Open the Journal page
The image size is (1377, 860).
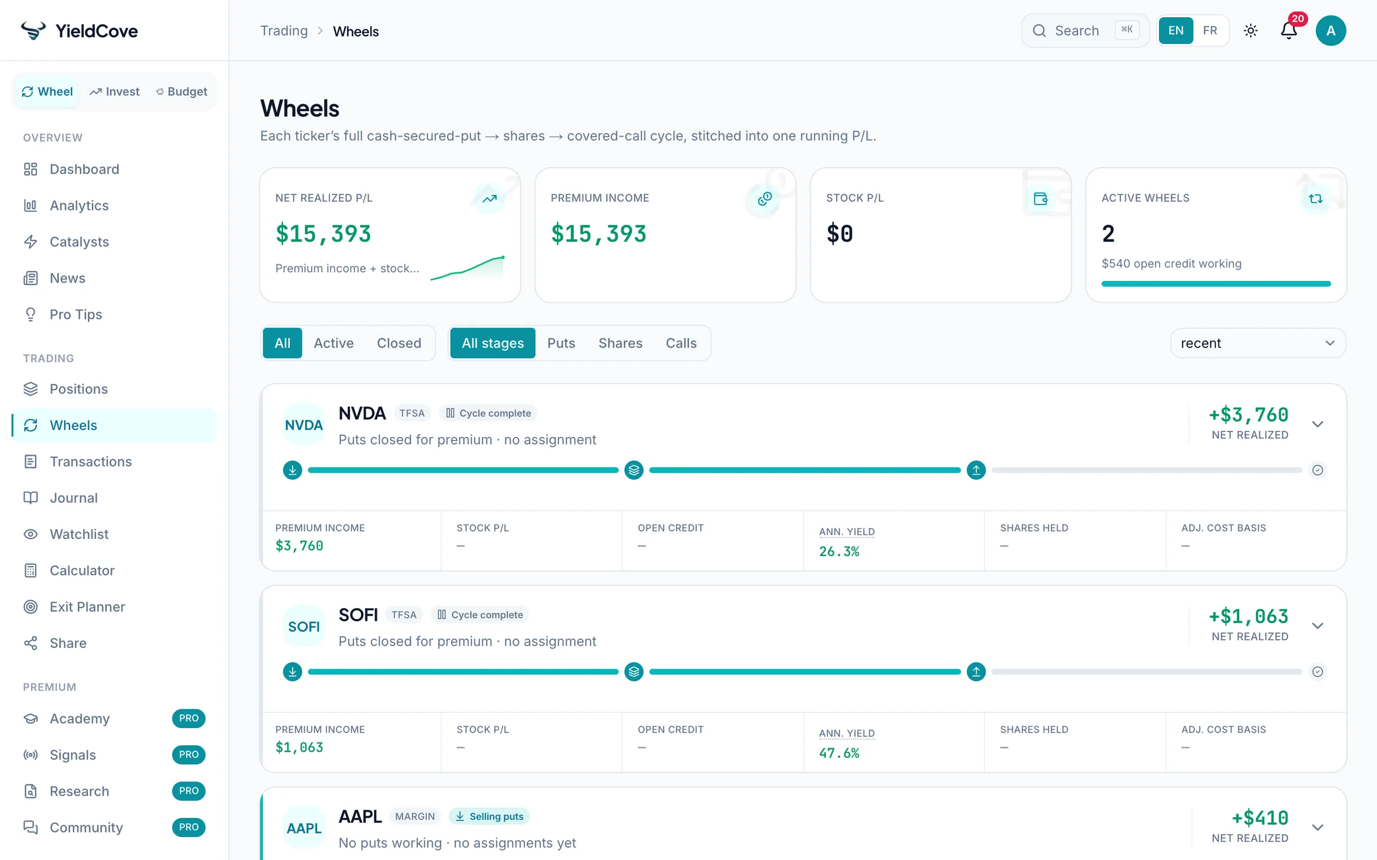tap(114, 498)
